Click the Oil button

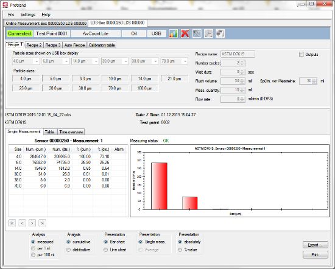[134, 33]
